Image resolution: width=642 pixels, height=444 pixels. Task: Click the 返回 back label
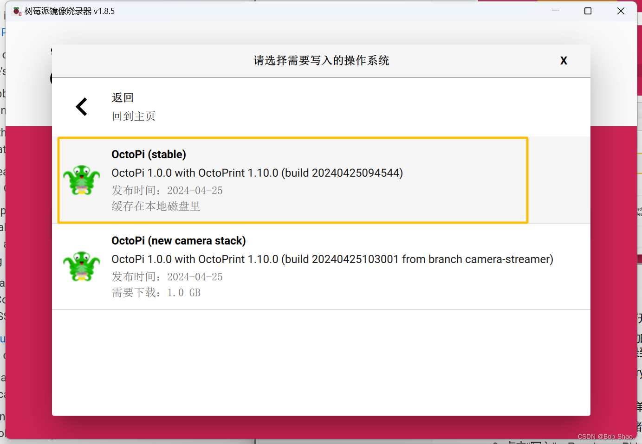[123, 97]
